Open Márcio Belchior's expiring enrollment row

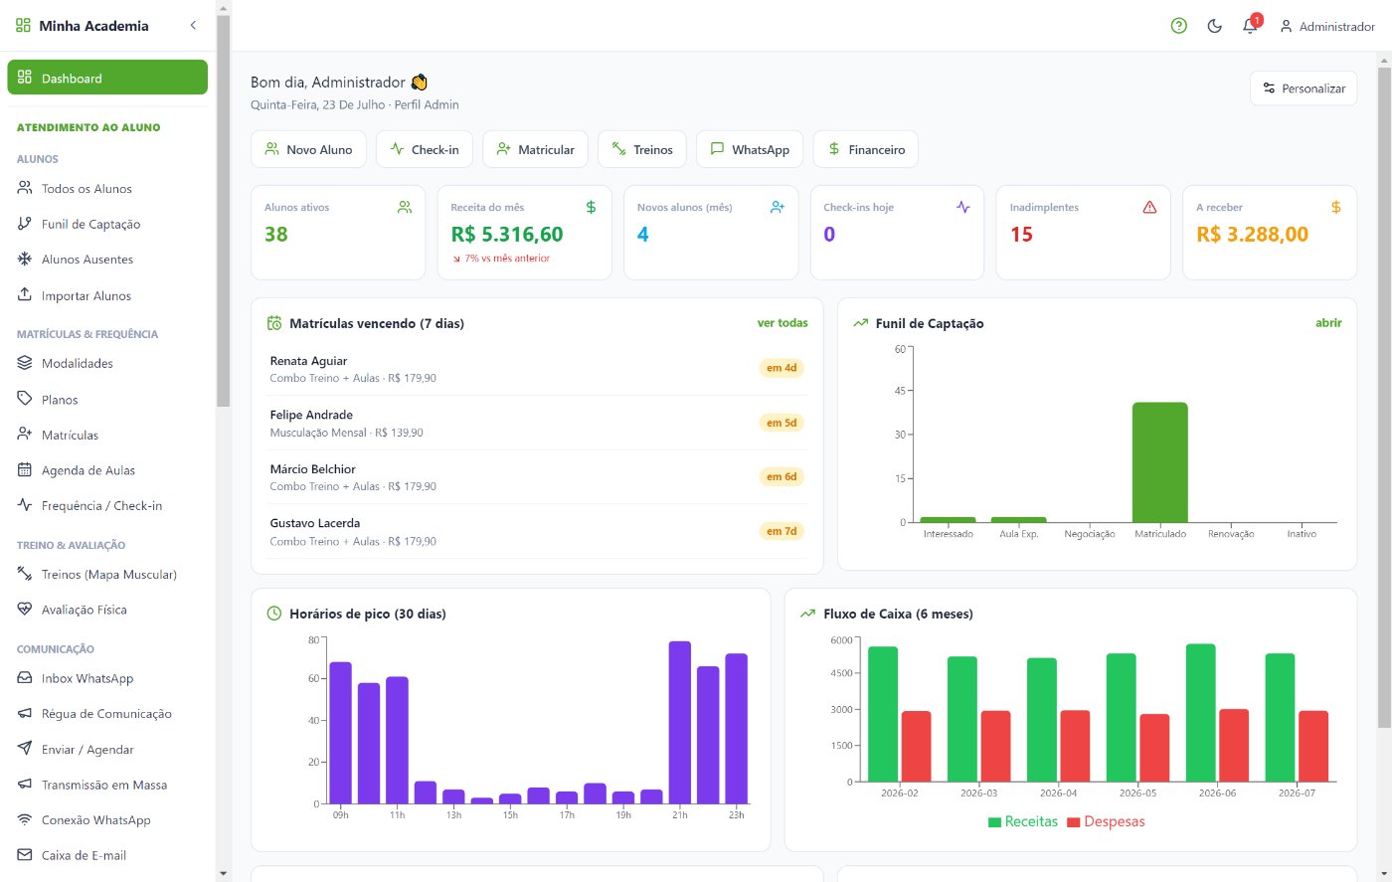click(537, 477)
